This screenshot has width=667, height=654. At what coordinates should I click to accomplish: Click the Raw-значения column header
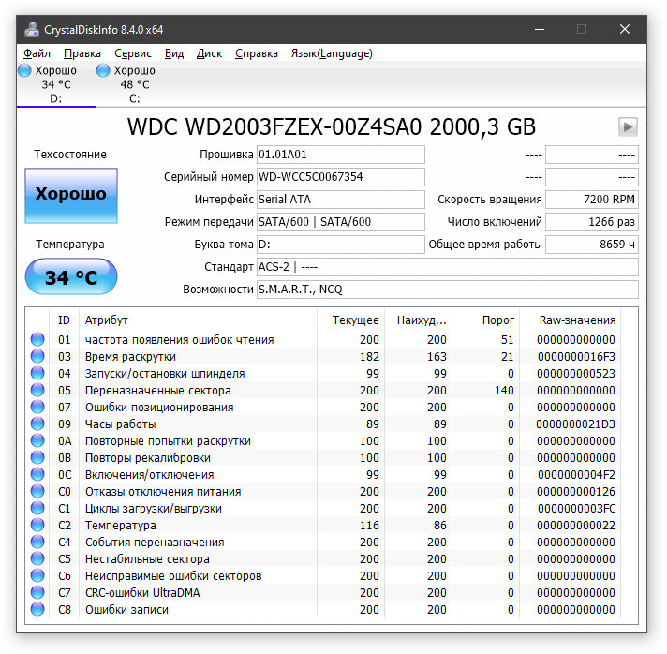pyautogui.click(x=577, y=320)
